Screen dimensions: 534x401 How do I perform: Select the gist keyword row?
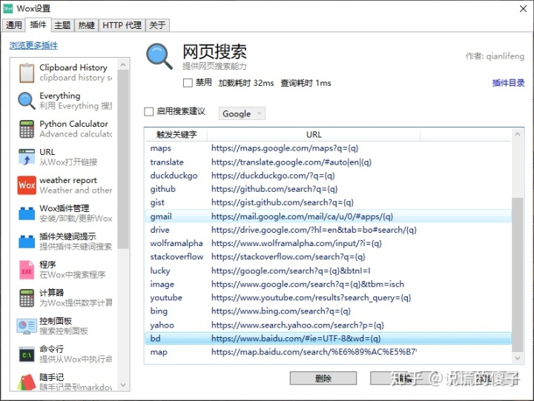pos(329,202)
